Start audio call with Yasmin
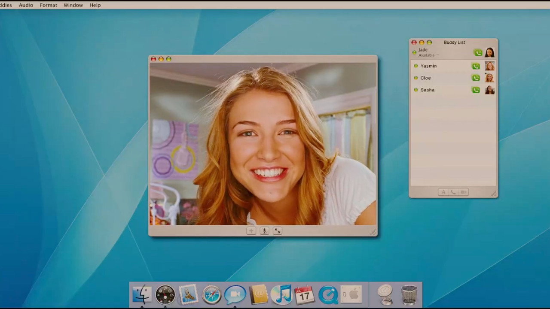This screenshot has height=309, width=550. (476, 66)
